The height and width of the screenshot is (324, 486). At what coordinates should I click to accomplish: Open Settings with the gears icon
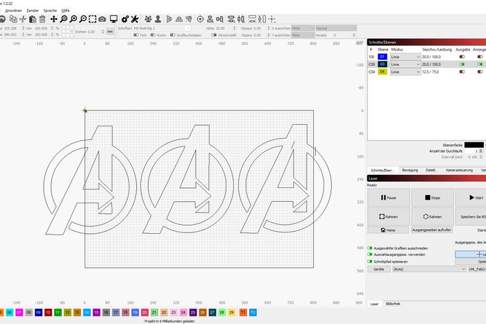coord(125,19)
